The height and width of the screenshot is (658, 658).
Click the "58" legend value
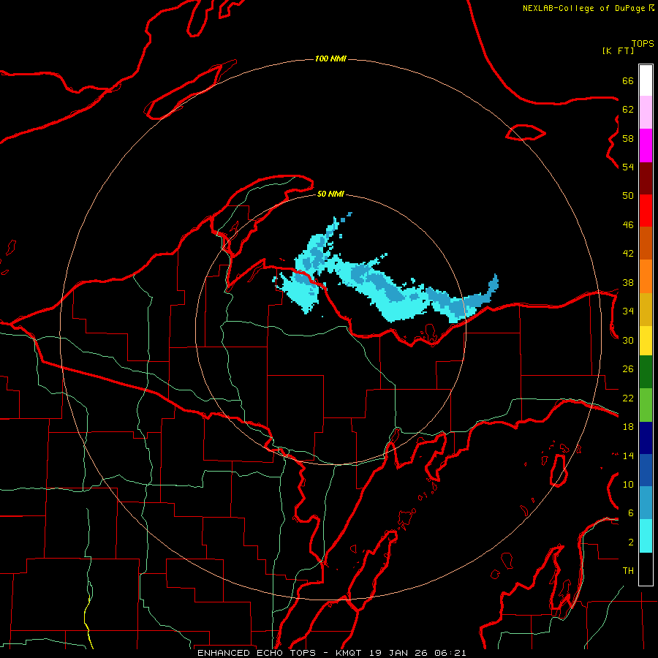tap(628, 138)
